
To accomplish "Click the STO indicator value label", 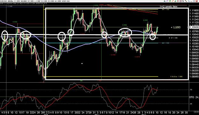I will (x=194, y=97).
